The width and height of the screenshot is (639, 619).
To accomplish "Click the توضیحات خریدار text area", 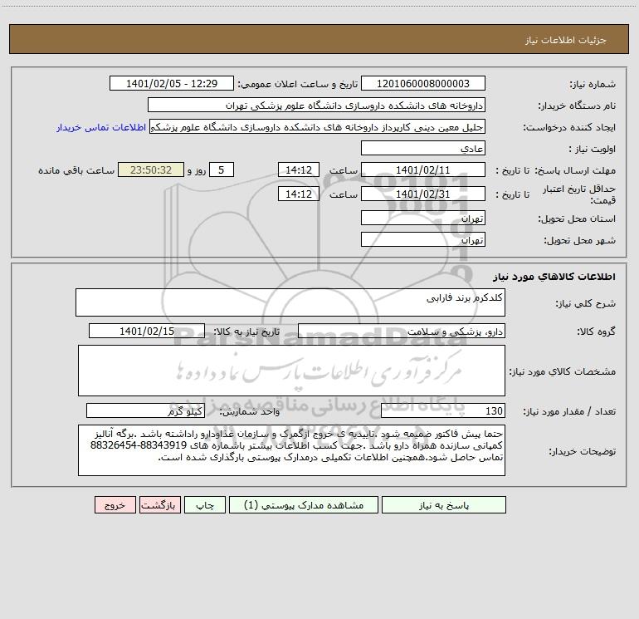I will 291,450.
